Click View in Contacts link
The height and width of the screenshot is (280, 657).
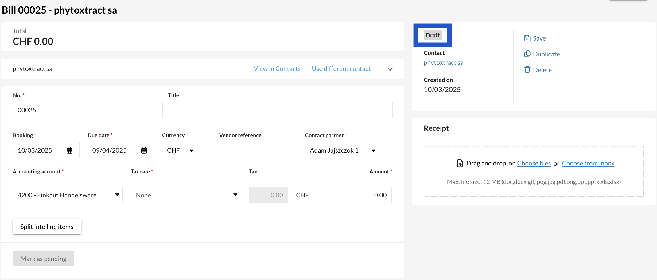click(x=277, y=69)
